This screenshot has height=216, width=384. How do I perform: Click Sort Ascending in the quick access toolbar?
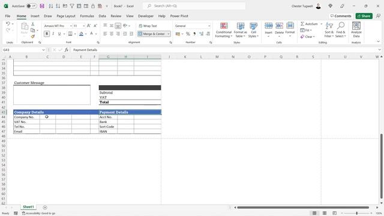coord(50,6)
